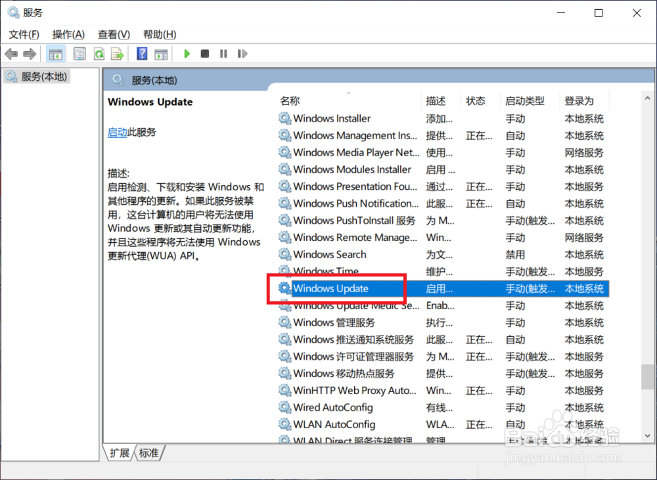This screenshot has width=657, height=480.
Task: Select Windows PushToInstall 服务 row
Action: 442,221
